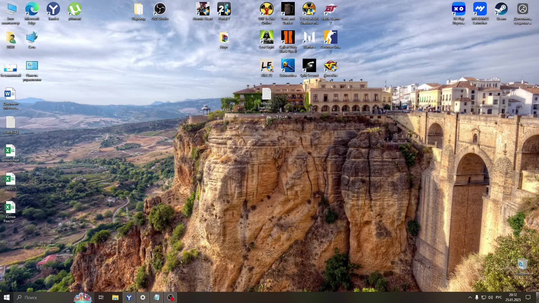Select the Portal 2 shortcut

coord(224,12)
